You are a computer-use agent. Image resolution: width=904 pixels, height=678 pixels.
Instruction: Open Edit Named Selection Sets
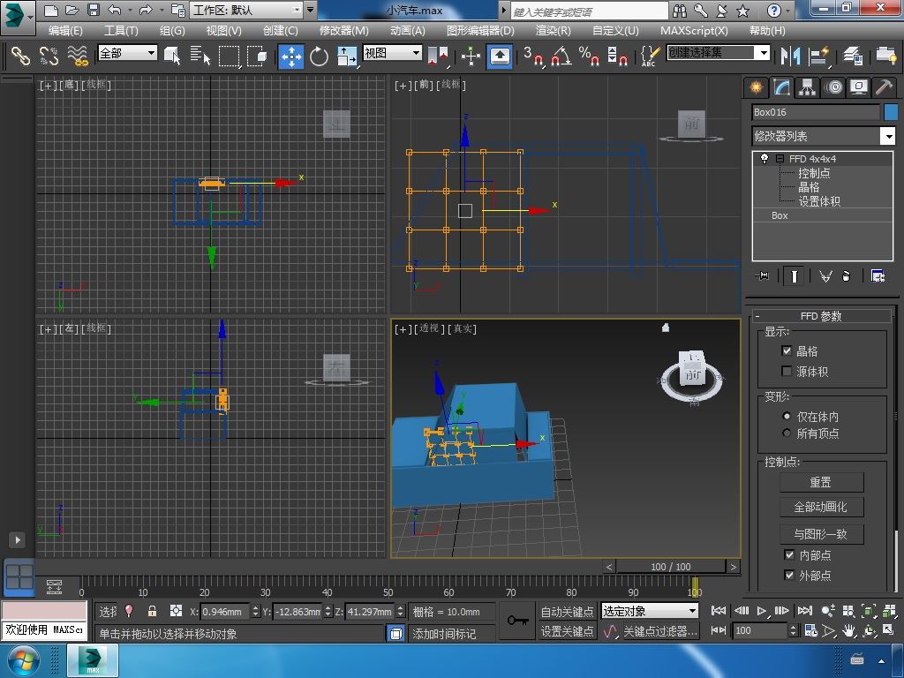coord(649,56)
